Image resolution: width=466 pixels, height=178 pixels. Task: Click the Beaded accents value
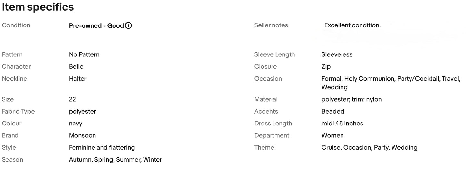click(333, 111)
